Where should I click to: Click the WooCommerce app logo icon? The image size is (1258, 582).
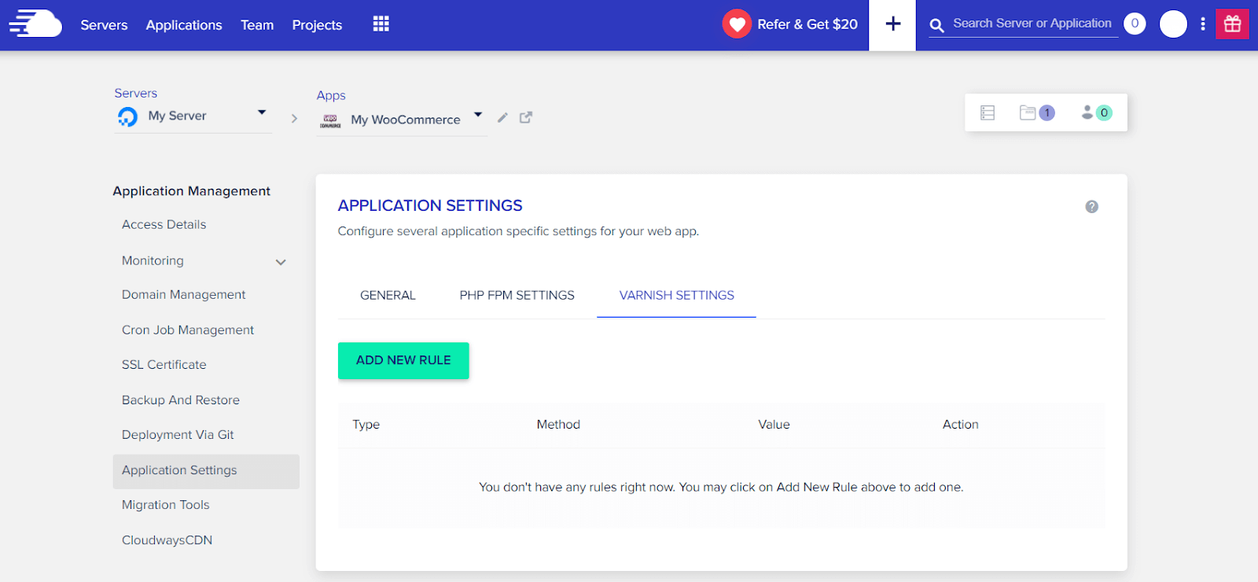pos(330,120)
